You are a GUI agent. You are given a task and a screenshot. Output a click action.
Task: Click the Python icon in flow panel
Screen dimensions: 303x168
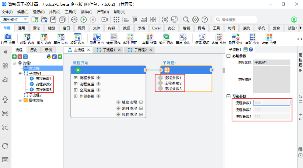click(x=48, y=57)
